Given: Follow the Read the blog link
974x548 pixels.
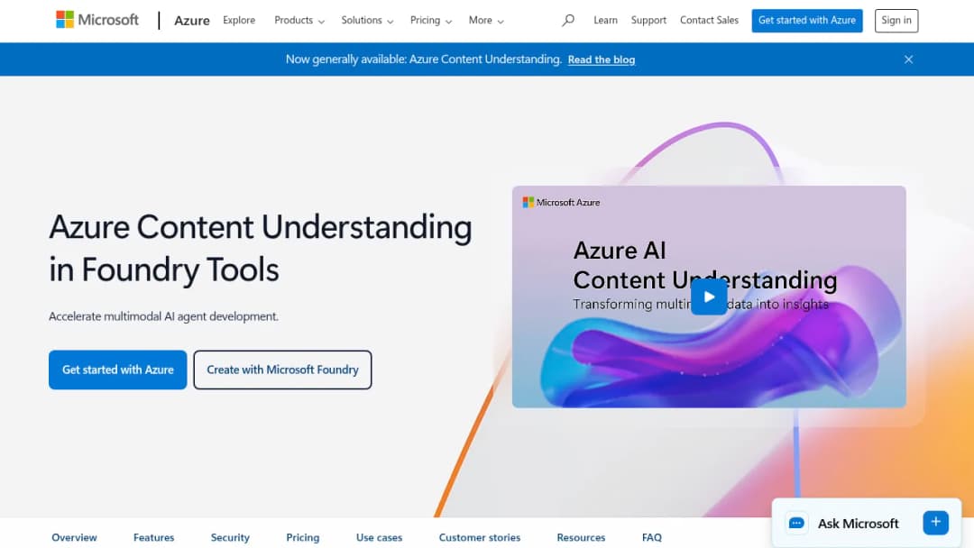Looking at the screenshot, I should click(x=602, y=59).
